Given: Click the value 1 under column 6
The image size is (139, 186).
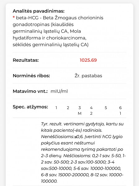Looking at the screenshot, I should (120, 113).
